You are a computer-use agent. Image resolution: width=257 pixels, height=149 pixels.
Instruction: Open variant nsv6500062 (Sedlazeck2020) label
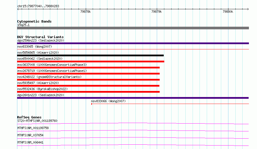[40, 59]
